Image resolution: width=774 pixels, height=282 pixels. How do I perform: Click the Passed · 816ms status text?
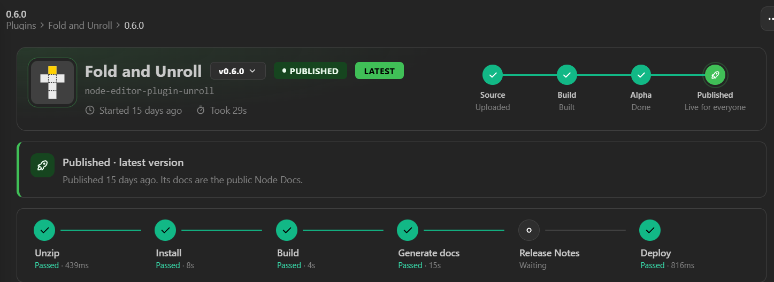[668, 265]
